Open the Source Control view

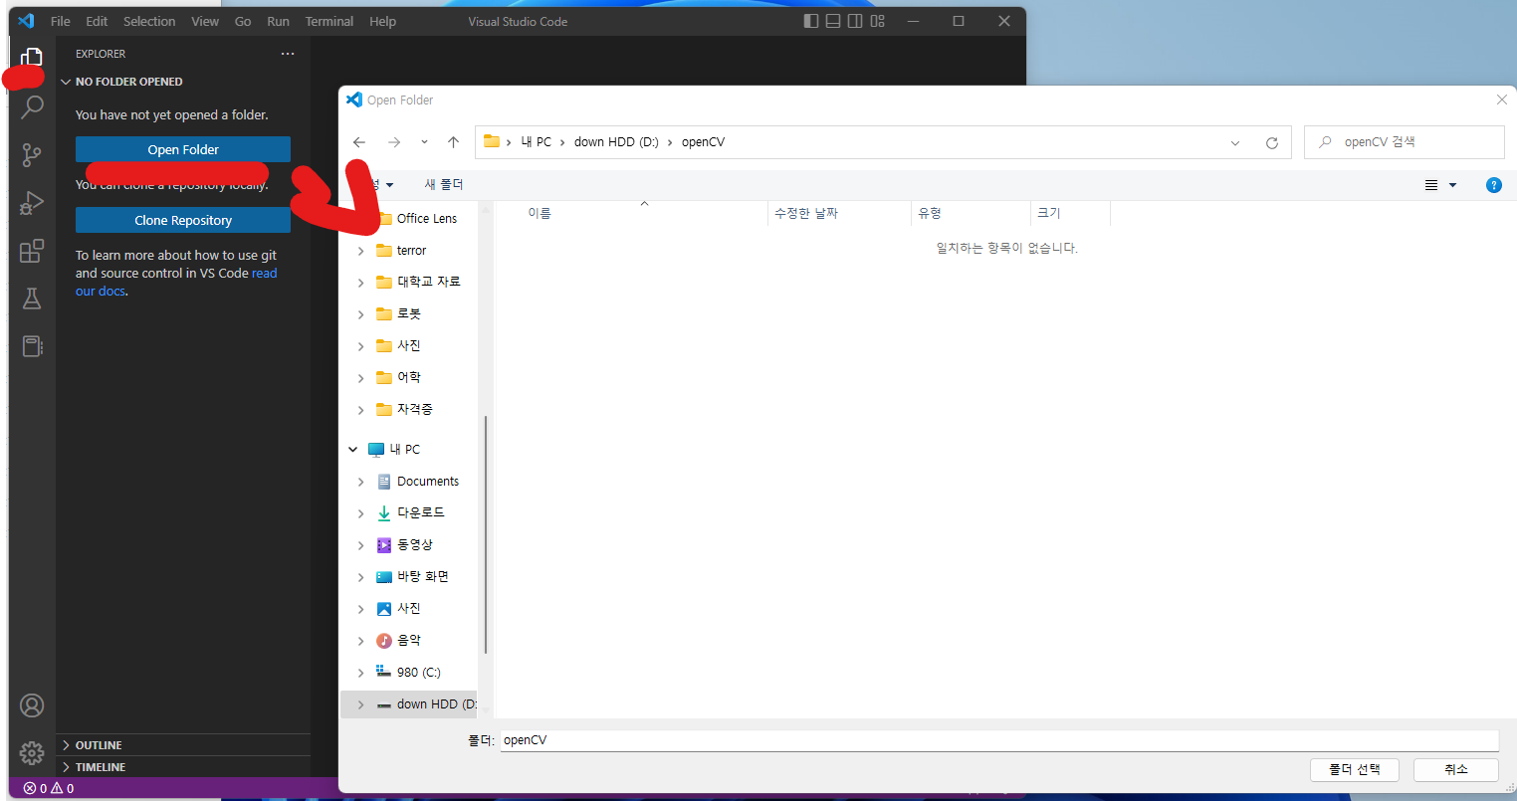pos(32,154)
